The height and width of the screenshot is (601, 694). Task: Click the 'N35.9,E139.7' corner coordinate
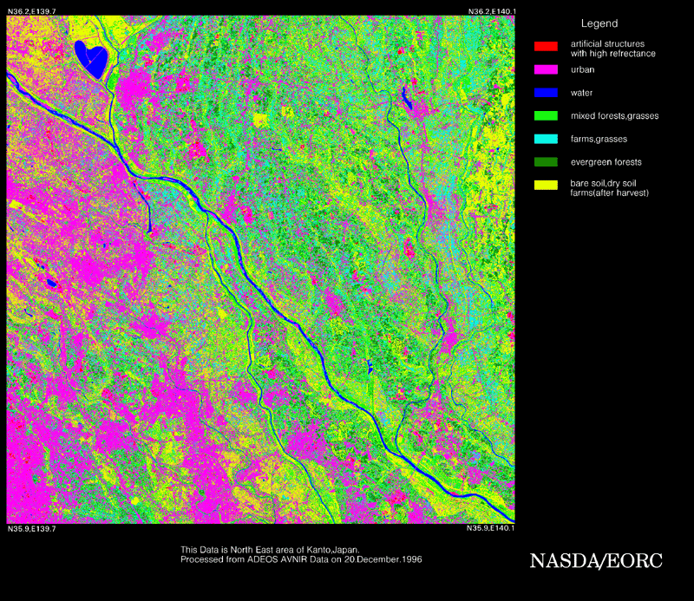click(x=32, y=528)
